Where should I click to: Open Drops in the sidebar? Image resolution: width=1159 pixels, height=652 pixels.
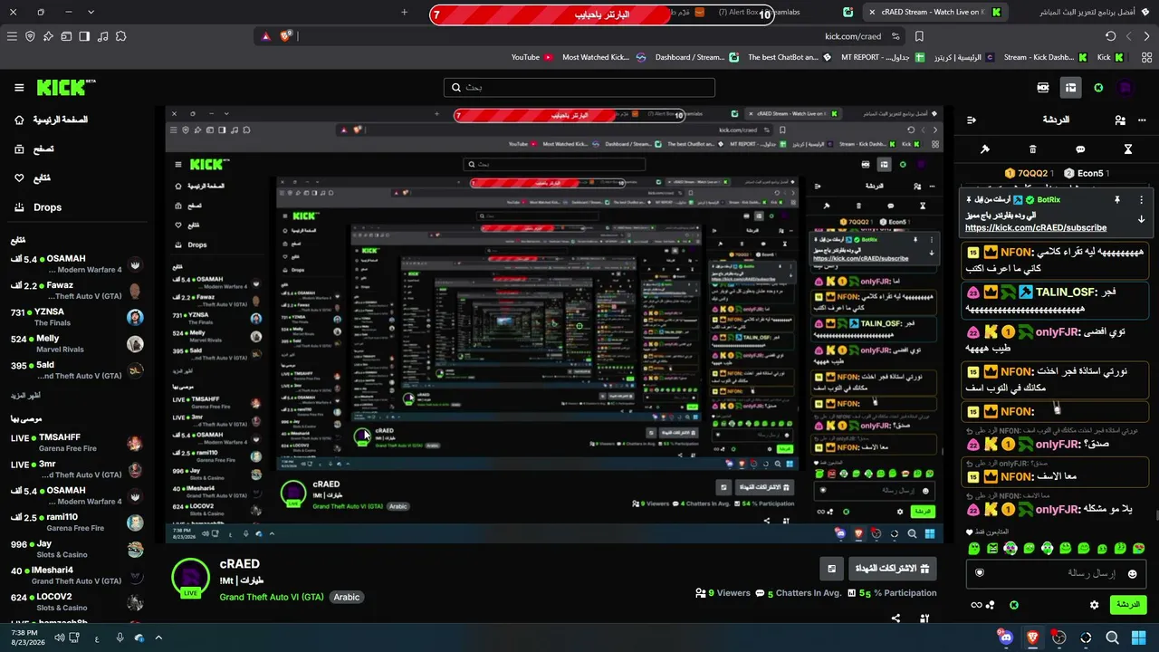tap(38, 207)
